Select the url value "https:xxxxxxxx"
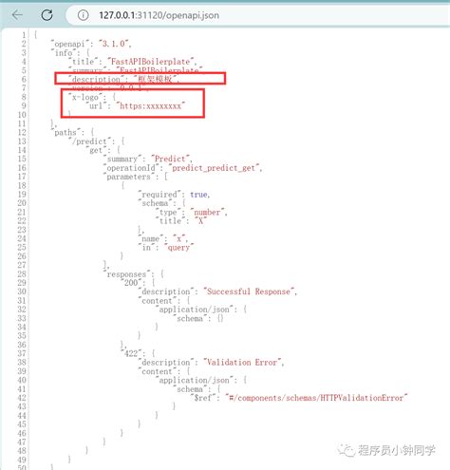The width and height of the screenshot is (450, 470). pyautogui.click(x=150, y=105)
